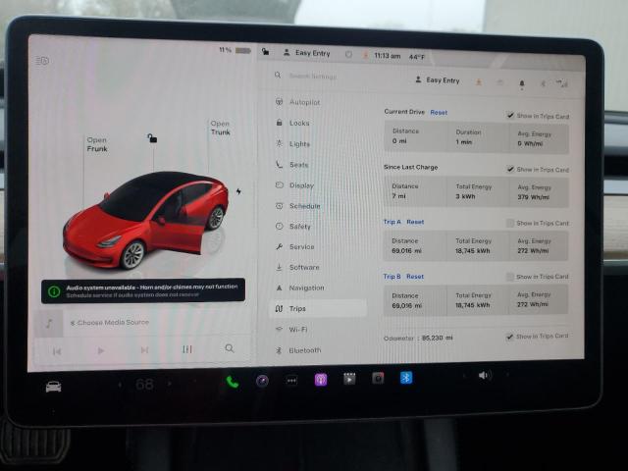Image resolution: width=628 pixels, height=471 pixels.
Task: Open Trunk
Action: (220, 128)
